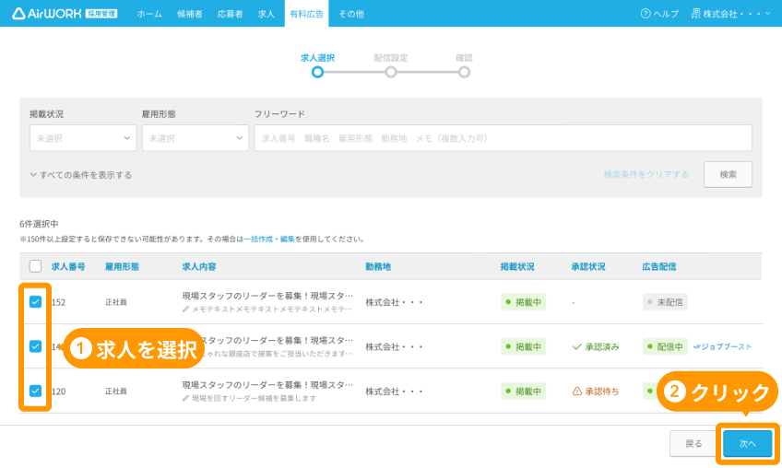782x468 pixels.
Task: Click the ジョブブースト link
Action: click(722, 346)
